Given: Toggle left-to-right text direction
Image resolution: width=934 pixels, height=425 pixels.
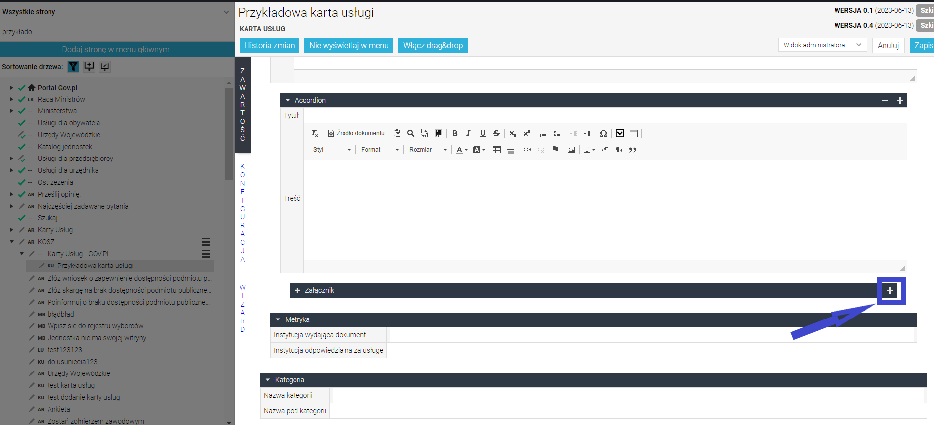Looking at the screenshot, I should pyautogui.click(x=605, y=150).
